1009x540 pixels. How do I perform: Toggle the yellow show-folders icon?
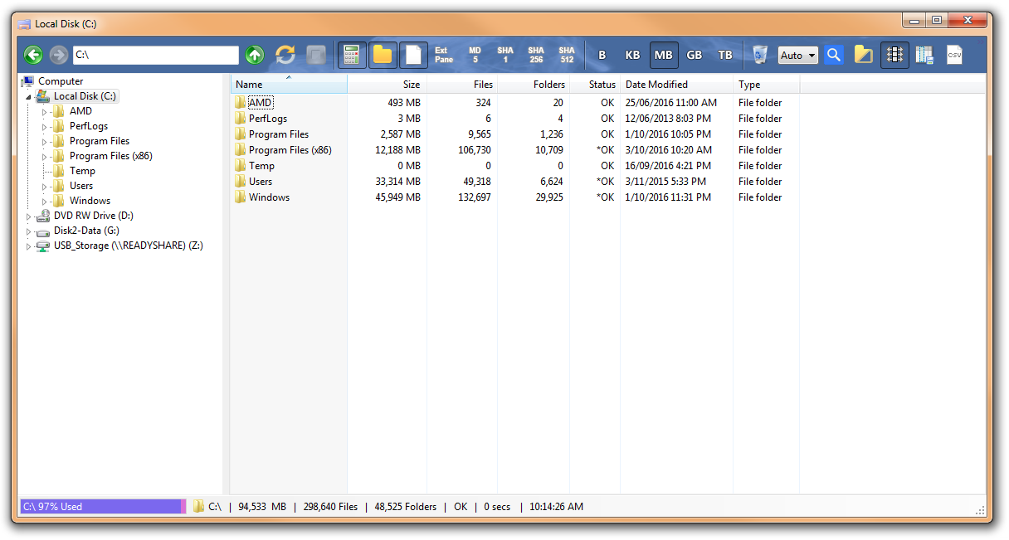coord(383,55)
